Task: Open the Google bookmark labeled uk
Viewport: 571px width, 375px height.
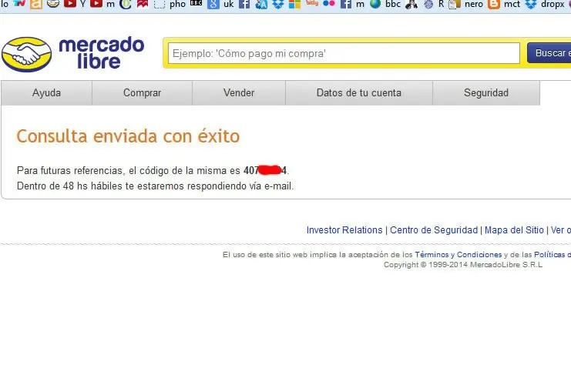Action: point(220,4)
